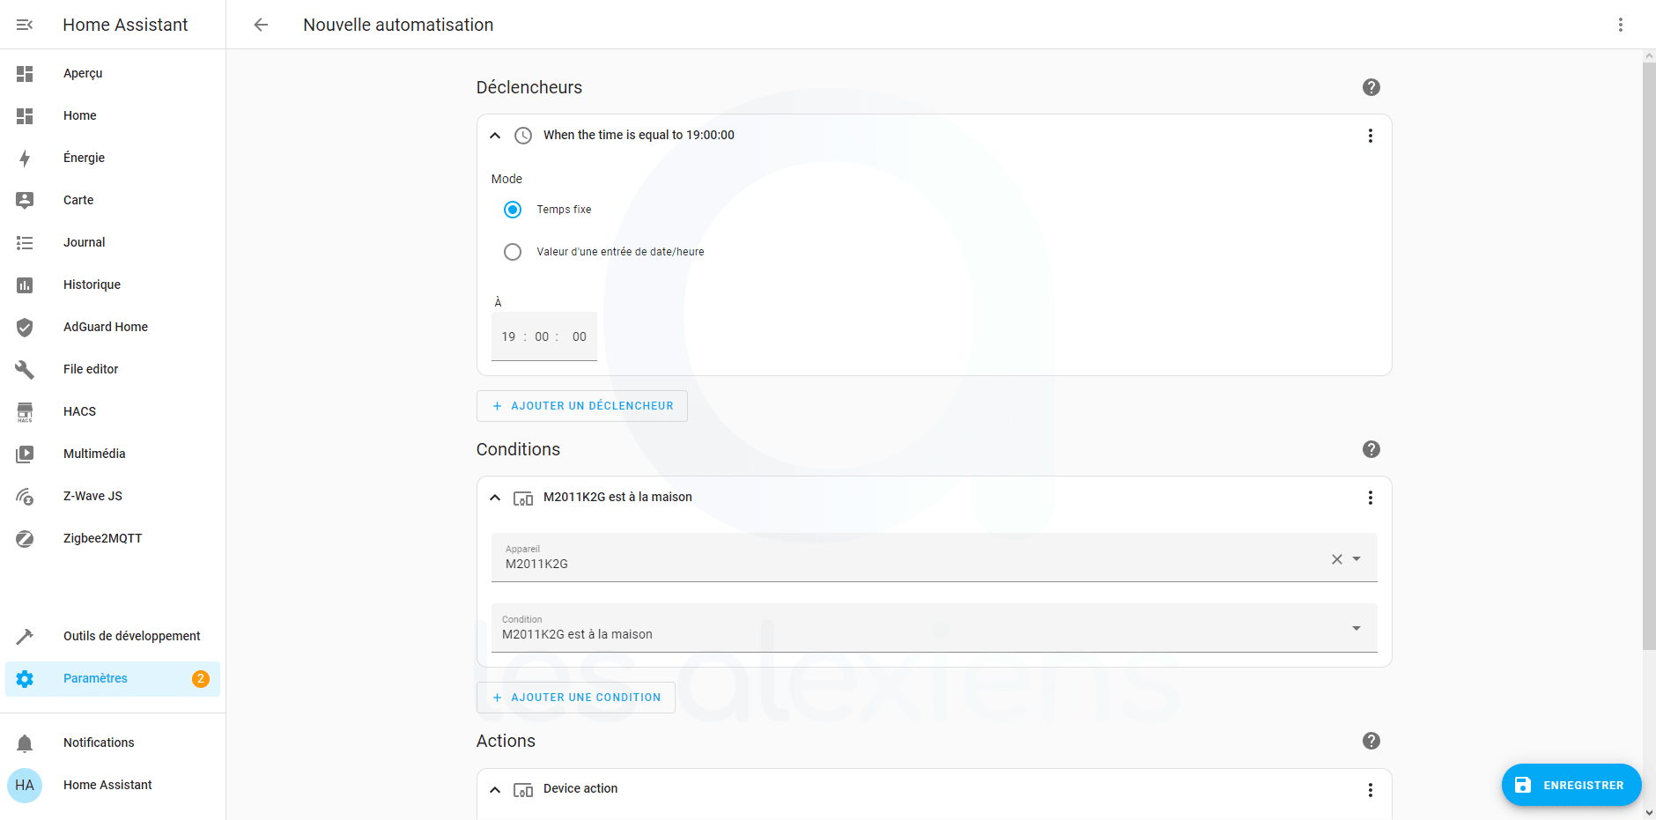The width and height of the screenshot is (1656, 820).
Task: Select Valeur d'une entrée de date/heure radio
Action: click(x=513, y=252)
